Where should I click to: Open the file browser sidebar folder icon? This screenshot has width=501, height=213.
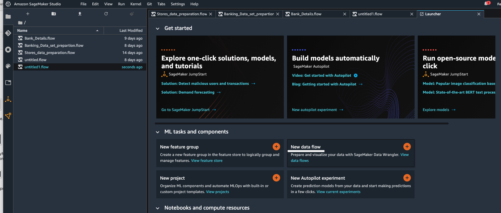8,17
